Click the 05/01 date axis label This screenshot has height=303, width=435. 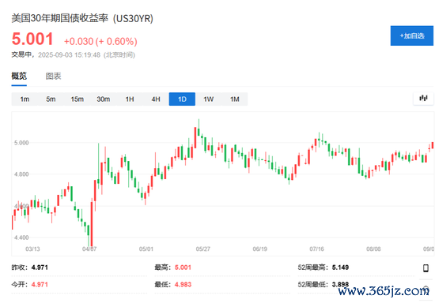pos(146,249)
